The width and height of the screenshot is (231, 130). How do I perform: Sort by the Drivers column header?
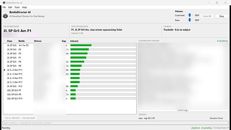click(x=38, y=41)
